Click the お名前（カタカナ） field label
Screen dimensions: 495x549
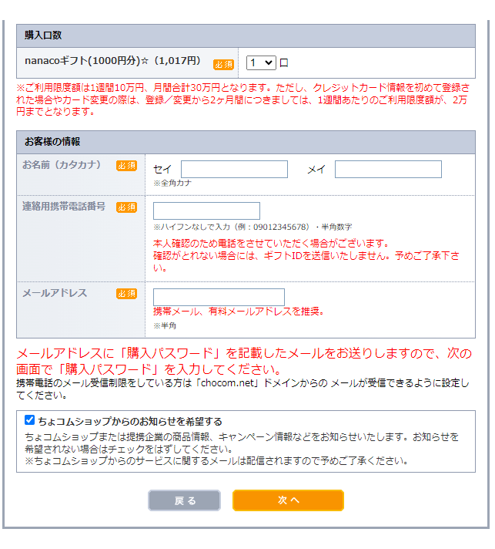(x=62, y=165)
